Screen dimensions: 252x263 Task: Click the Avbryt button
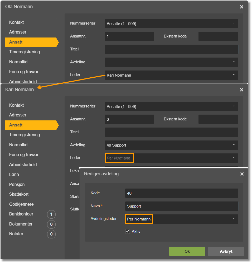tap(226, 251)
